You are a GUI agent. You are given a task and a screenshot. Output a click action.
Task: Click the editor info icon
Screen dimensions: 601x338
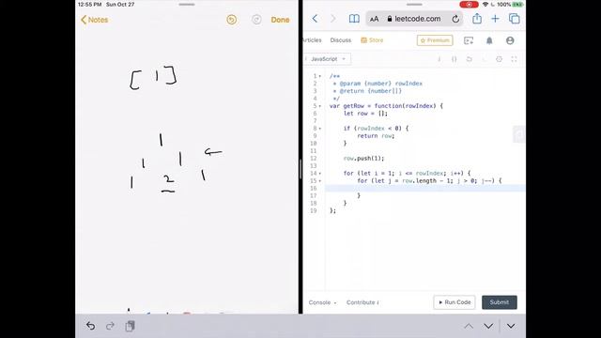(x=439, y=59)
